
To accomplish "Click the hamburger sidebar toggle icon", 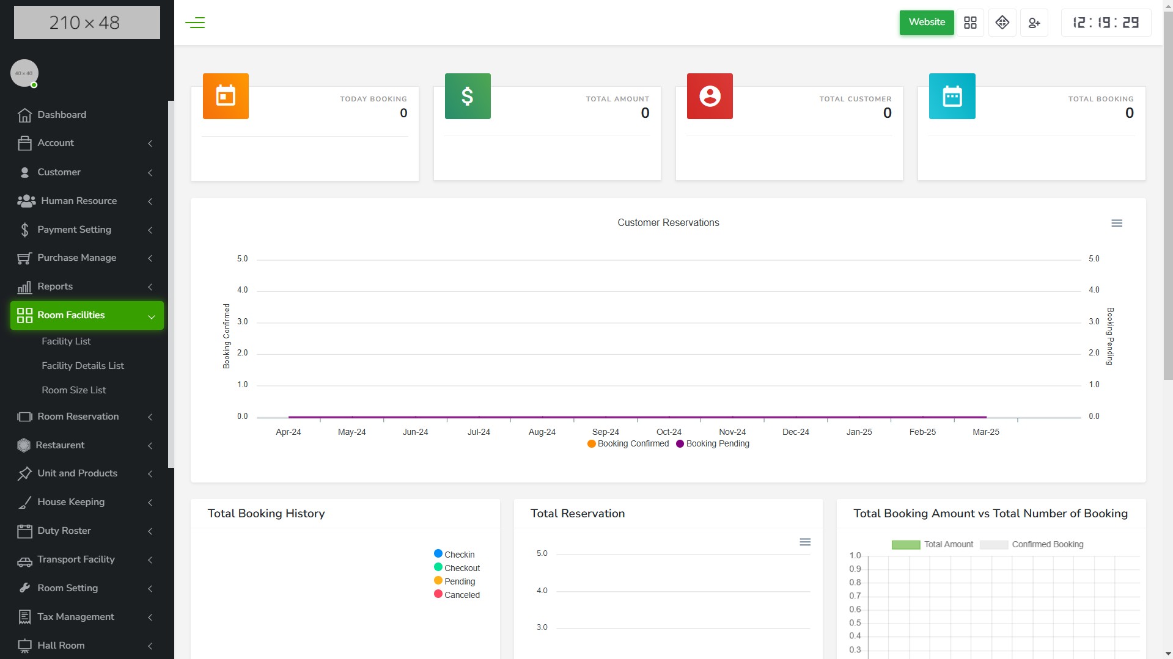I will pos(195,23).
